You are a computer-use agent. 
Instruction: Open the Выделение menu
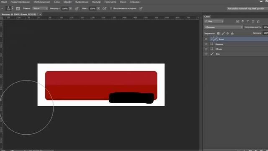(82, 2)
